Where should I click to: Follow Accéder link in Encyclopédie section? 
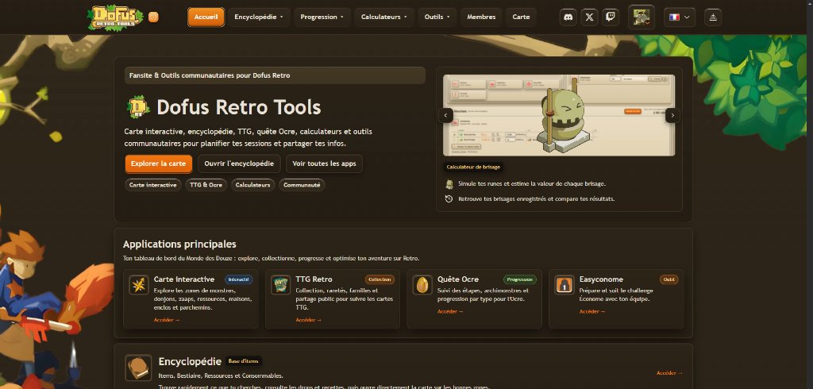670,373
